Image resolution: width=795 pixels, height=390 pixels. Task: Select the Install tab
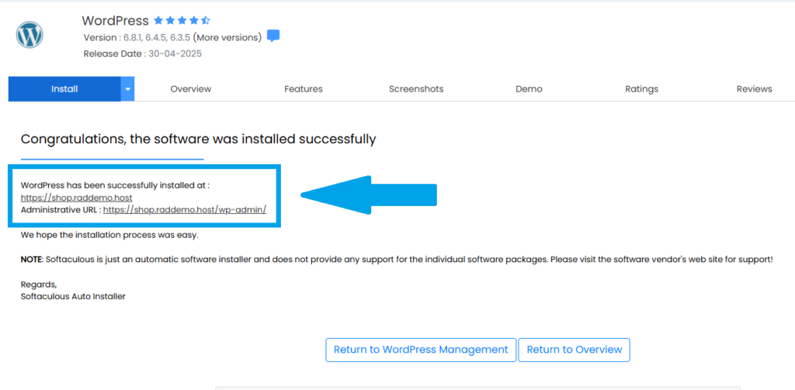[x=64, y=89]
